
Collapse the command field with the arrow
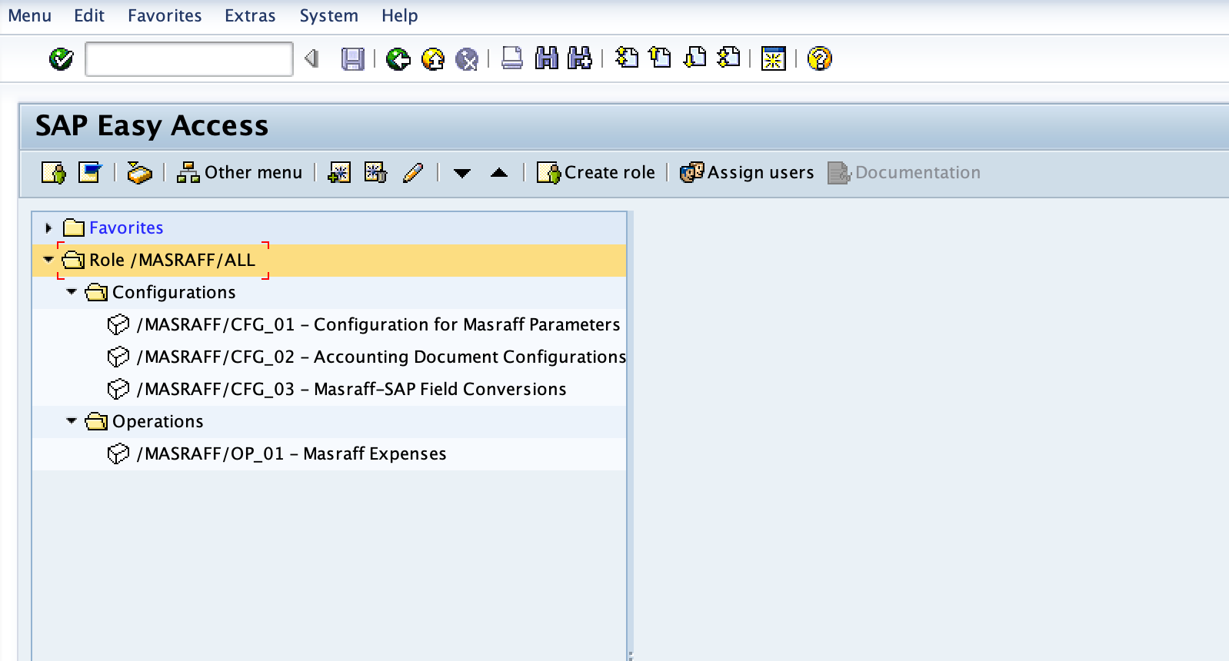tap(311, 58)
